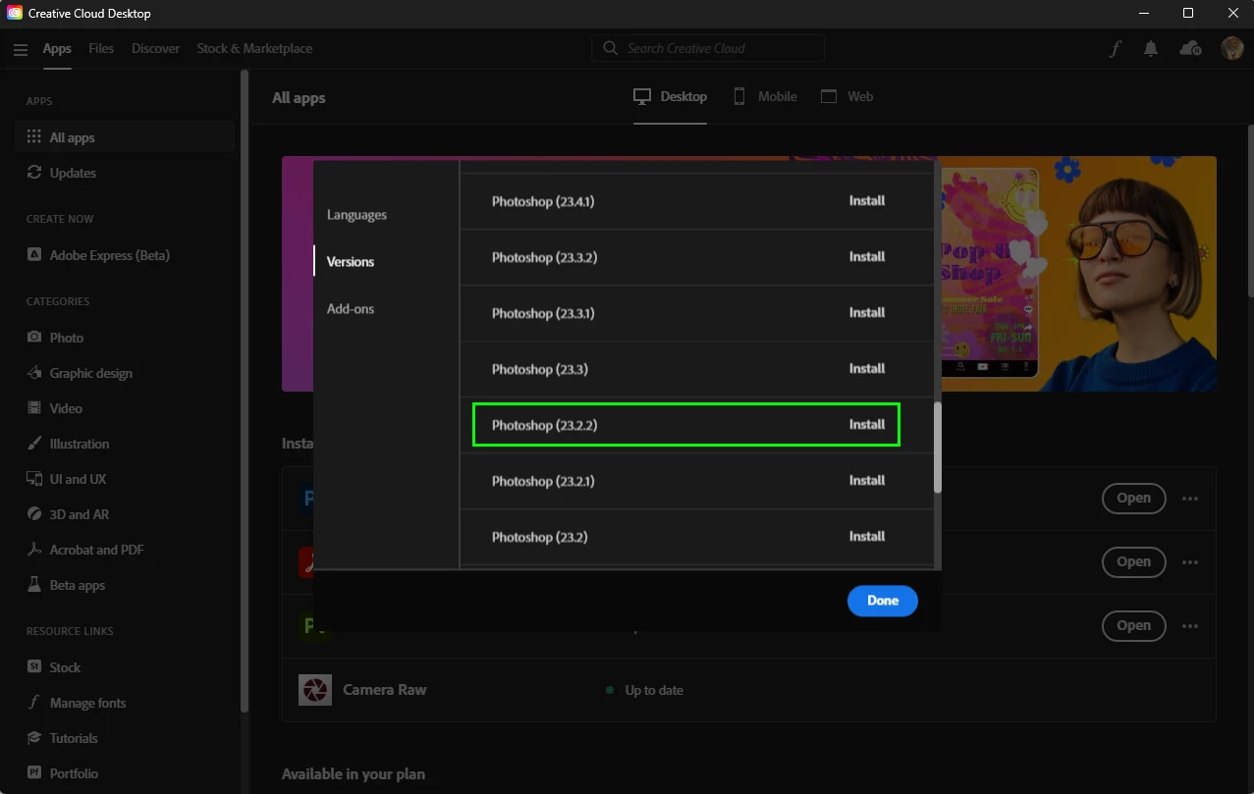The height and width of the screenshot is (794, 1254).
Task: Open the Illustration category
Action: coord(68,444)
